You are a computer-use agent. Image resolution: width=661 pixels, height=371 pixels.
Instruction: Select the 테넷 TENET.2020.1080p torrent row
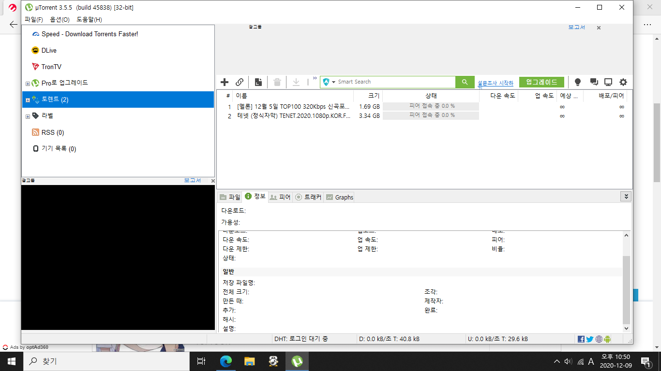[424, 116]
